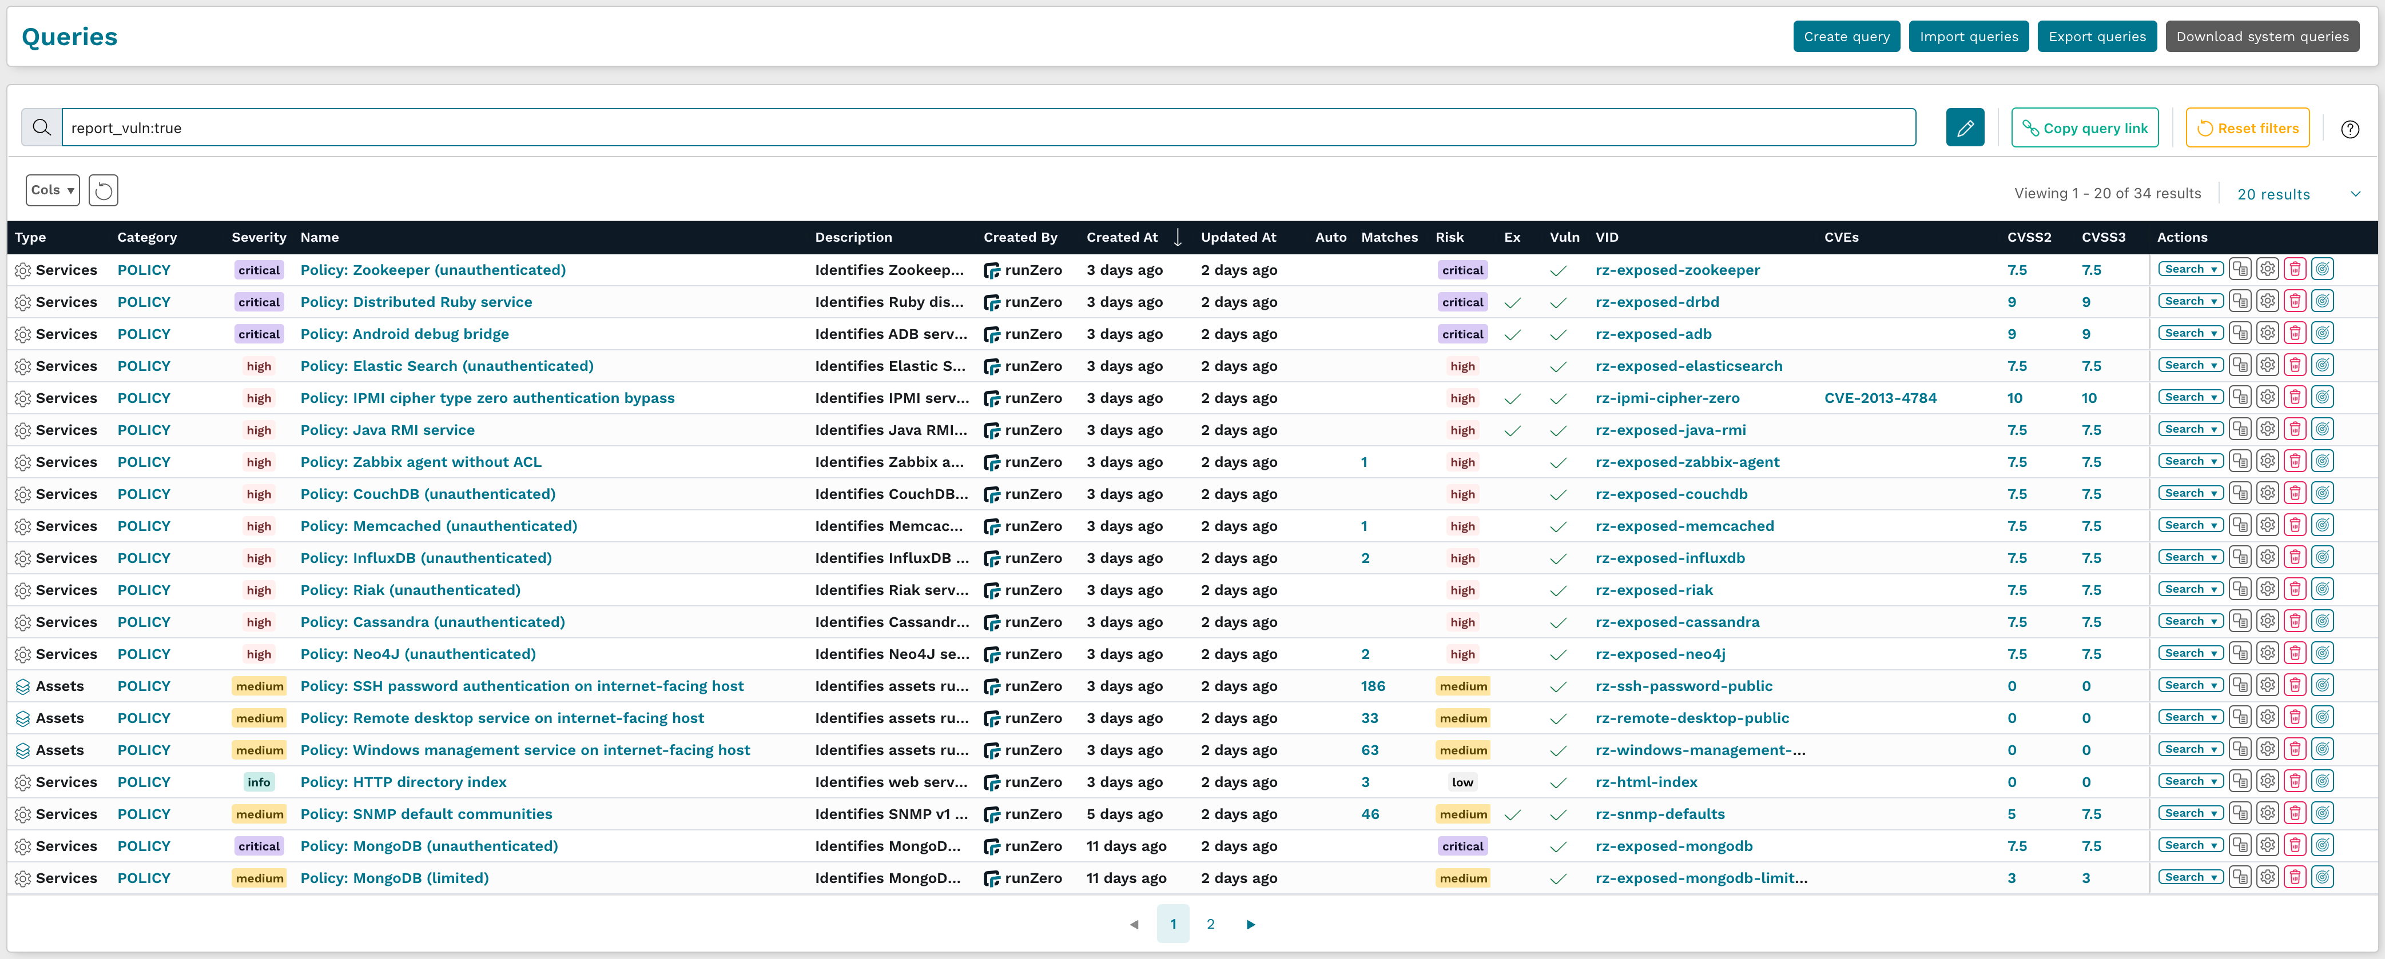Click the Create query button
2385x959 pixels.
click(x=1846, y=36)
